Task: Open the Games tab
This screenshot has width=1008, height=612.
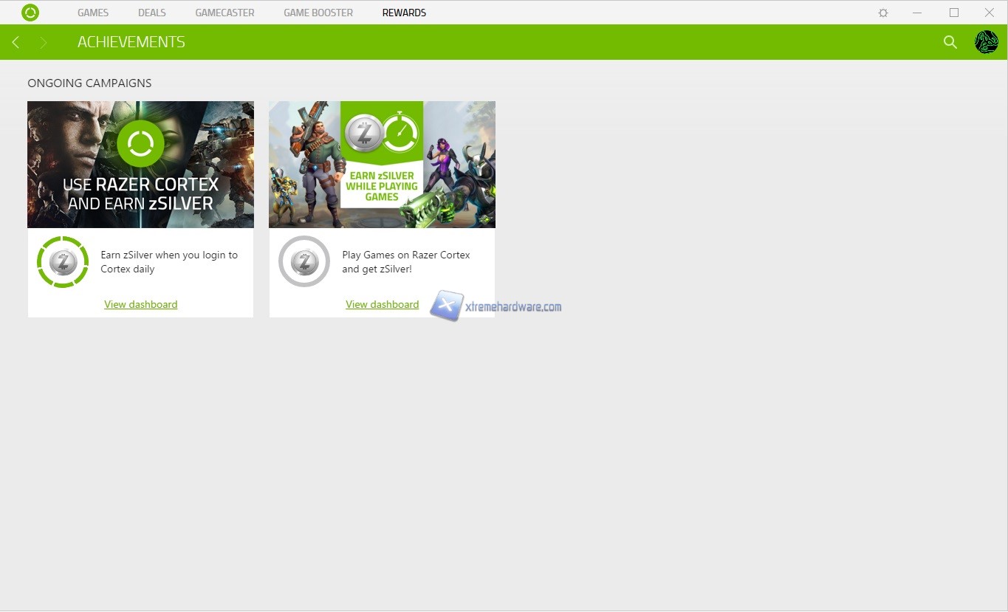Action: pos(93,13)
